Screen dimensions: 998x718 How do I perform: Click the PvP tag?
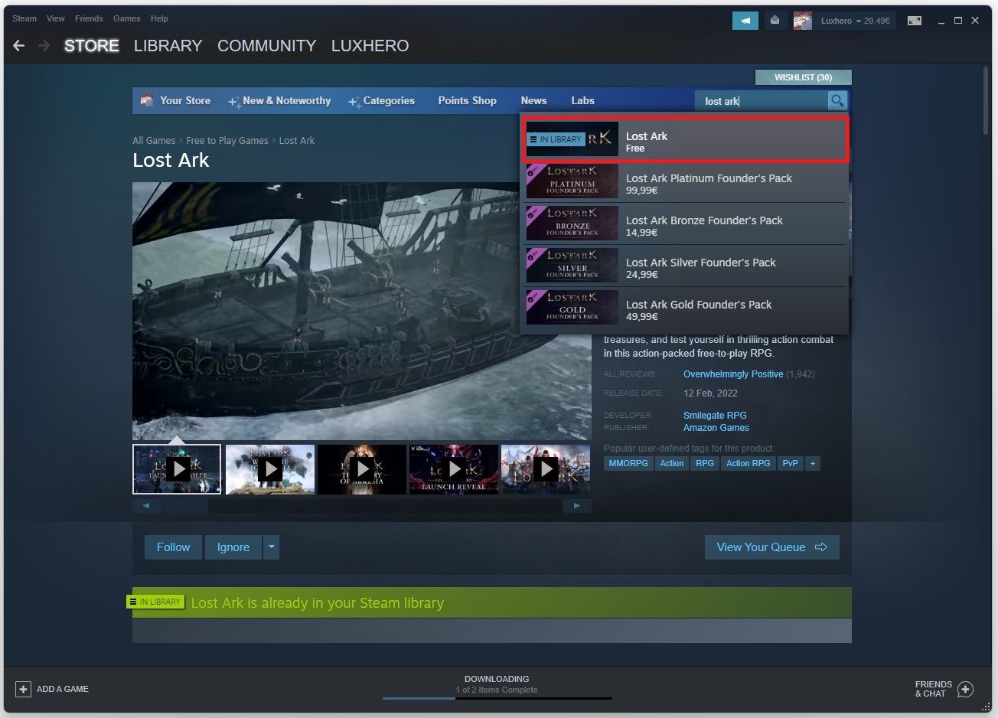click(x=791, y=463)
